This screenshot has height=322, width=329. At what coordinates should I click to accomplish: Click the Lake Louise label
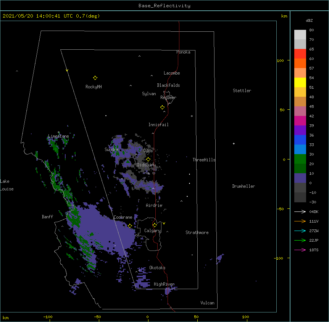[7, 185]
